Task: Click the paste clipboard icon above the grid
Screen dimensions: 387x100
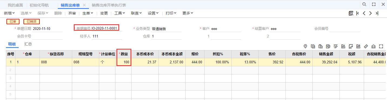Action: pyautogui.click(x=321, y=46)
